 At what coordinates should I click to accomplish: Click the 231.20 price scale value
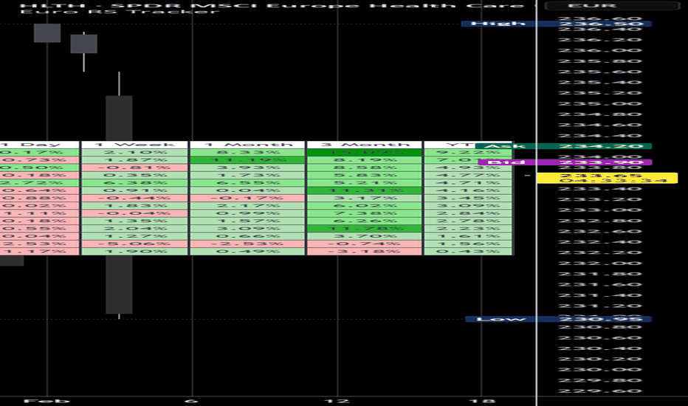600,306
